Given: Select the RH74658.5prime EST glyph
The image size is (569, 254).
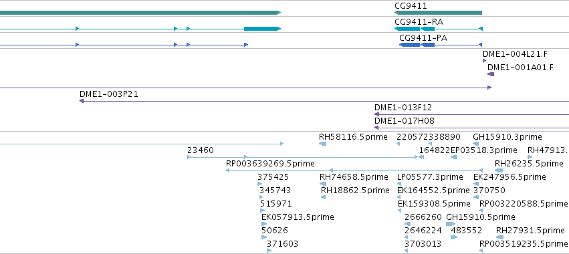Looking at the screenshot, I should coord(323,184).
